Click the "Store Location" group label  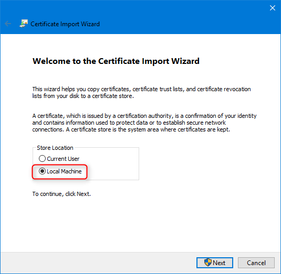55,148
